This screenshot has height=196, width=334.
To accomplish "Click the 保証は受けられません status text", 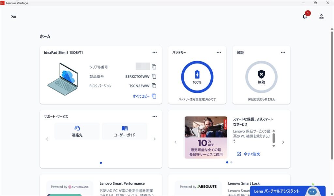I will click(261, 99).
